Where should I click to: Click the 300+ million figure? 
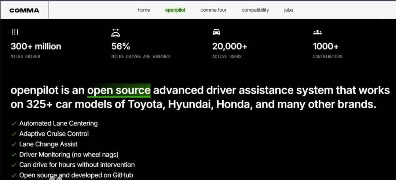[36, 47]
